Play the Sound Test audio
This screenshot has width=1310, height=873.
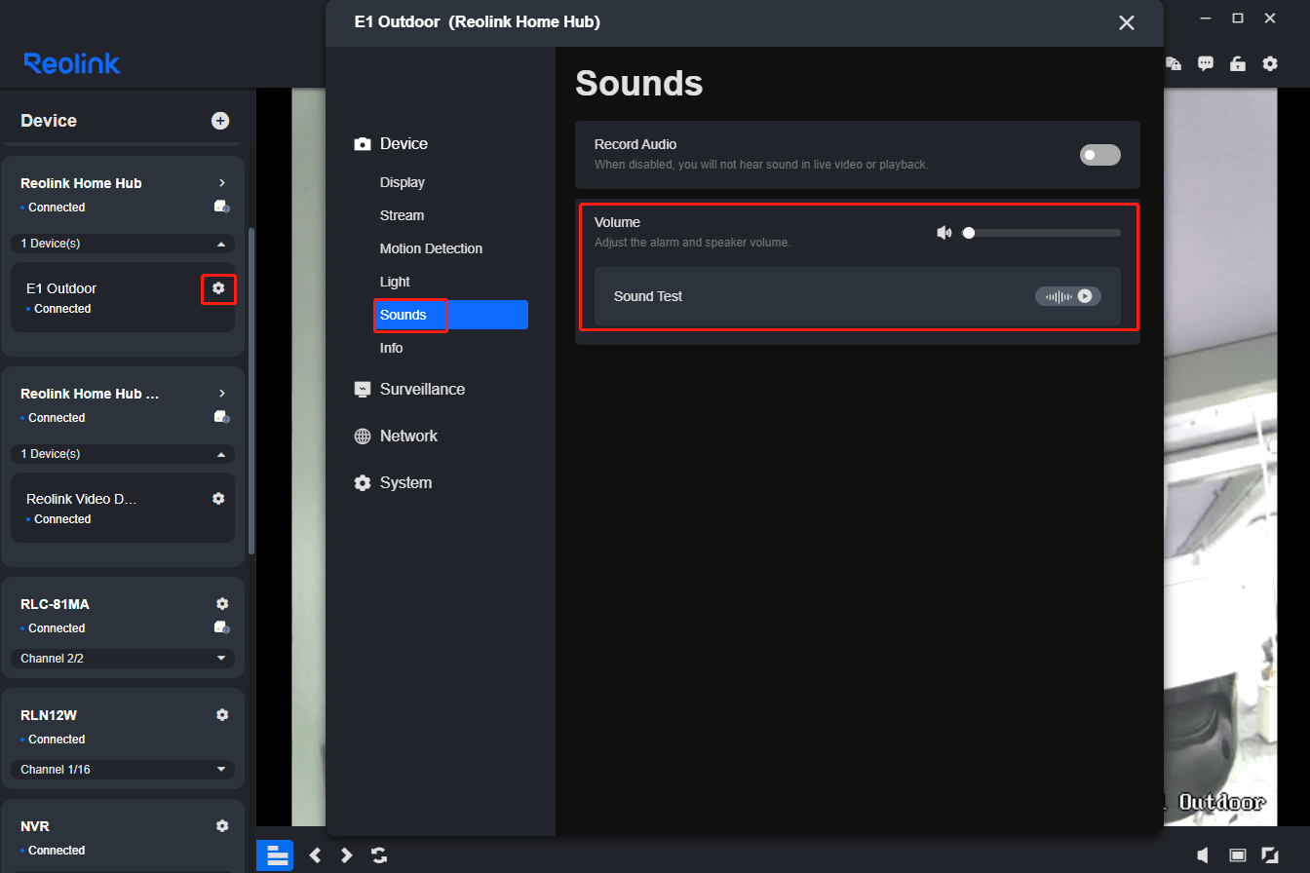tap(1068, 296)
